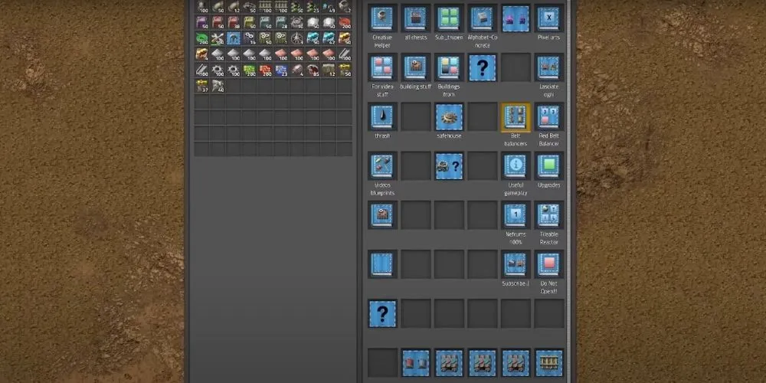The image size is (766, 383).
Task: Pick the inventory stack of 14
Action: point(249,38)
